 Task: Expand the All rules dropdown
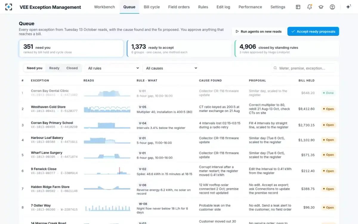coord(112,68)
